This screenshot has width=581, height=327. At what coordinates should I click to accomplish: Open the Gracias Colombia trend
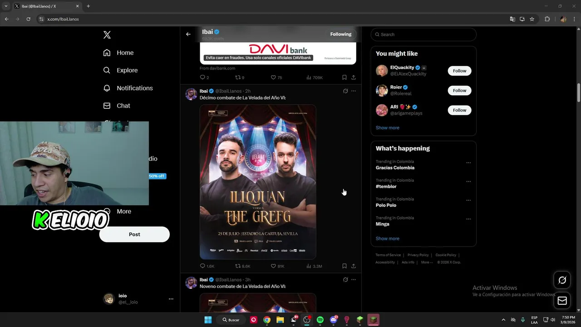tap(395, 168)
